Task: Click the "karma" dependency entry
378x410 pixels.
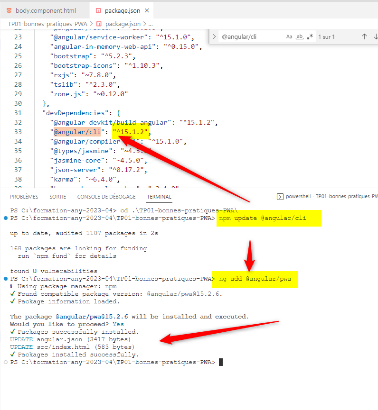Action: point(85,179)
